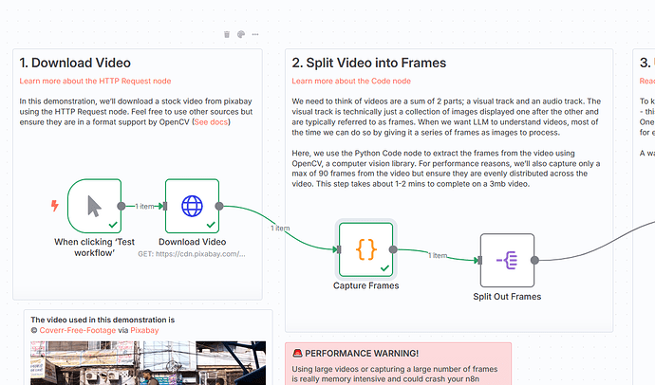Click output connector of Split Out Frames
The image size is (655, 385).
(x=534, y=260)
